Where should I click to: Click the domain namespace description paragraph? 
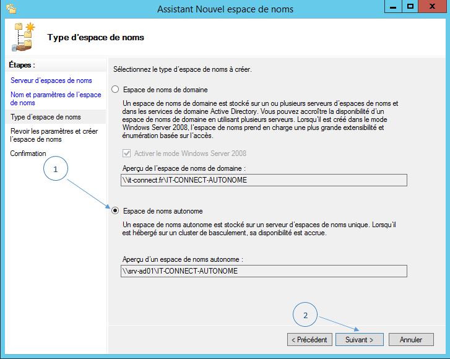point(261,119)
